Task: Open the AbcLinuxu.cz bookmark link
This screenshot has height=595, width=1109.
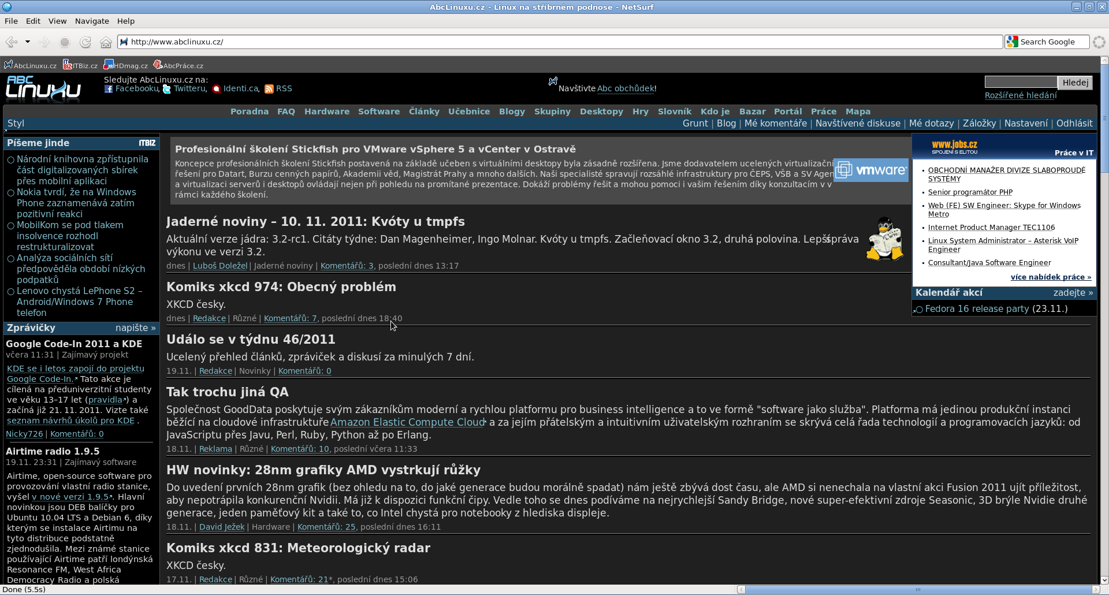Action: (x=30, y=65)
